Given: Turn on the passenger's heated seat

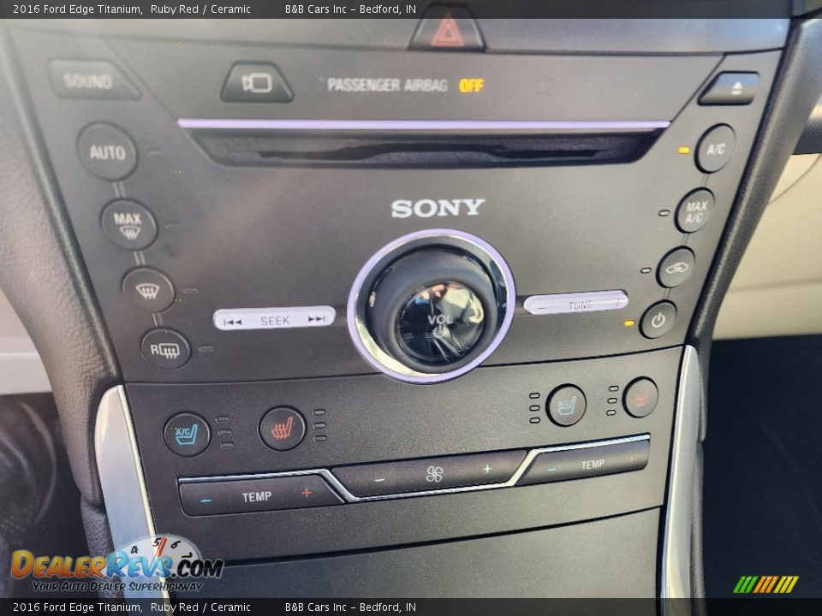Looking at the screenshot, I should pyautogui.click(x=640, y=398).
